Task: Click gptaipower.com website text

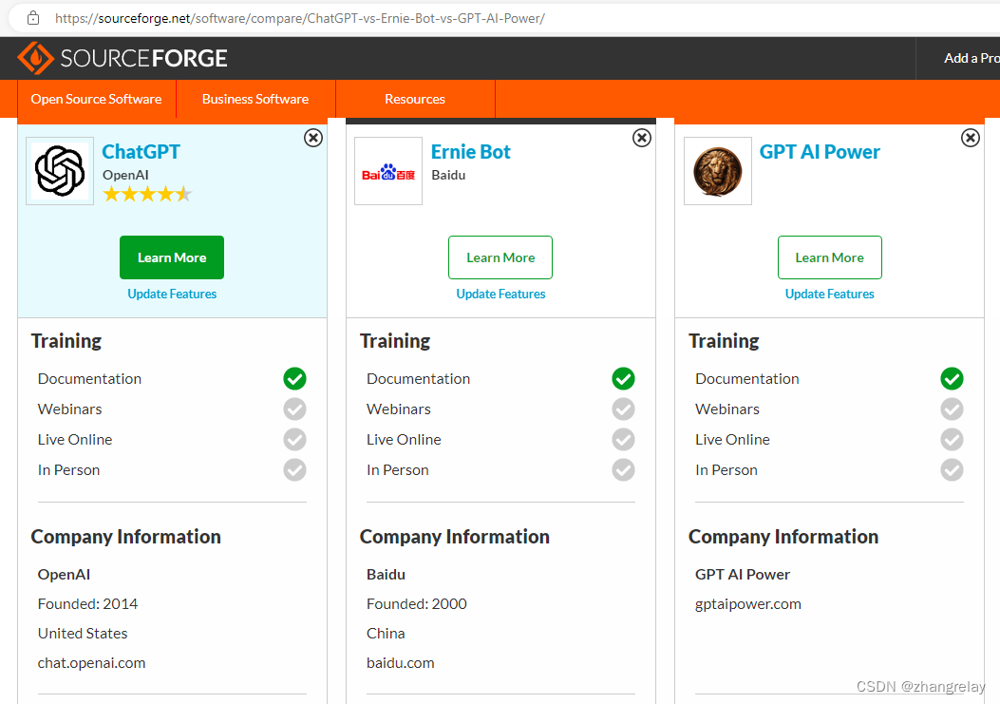Action: coord(748,604)
